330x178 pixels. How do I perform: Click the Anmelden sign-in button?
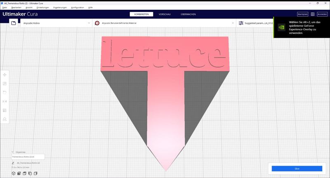point(322,14)
